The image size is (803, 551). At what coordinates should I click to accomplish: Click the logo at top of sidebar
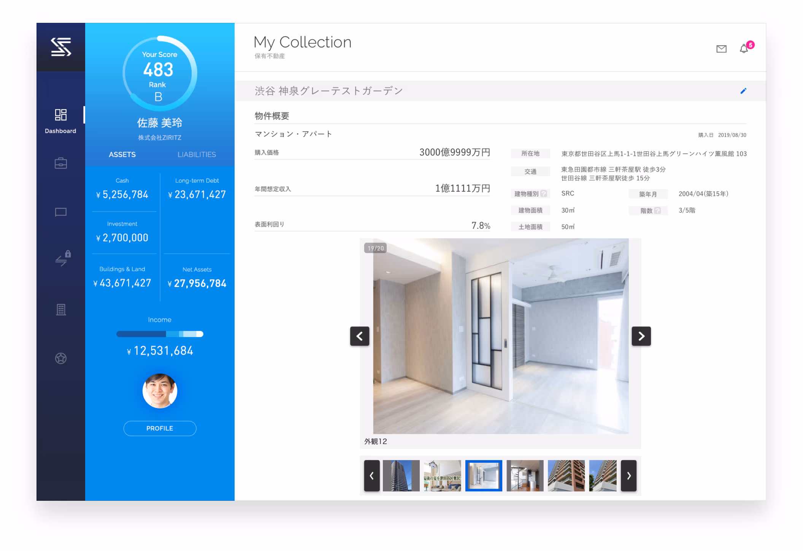point(61,47)
